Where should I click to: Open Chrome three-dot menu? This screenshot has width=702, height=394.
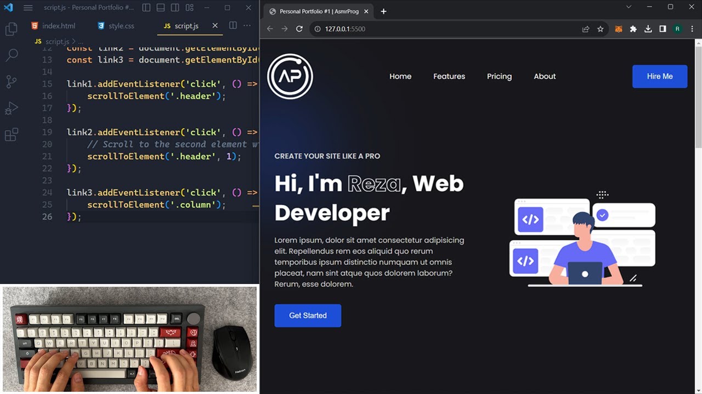click(692, 29)
